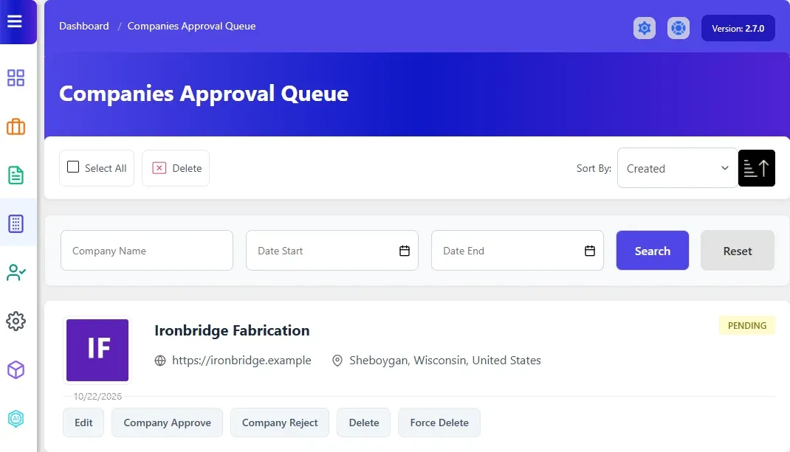Click the PENDING status badge
Screen dimensions: 790x452
click(746, 326)
